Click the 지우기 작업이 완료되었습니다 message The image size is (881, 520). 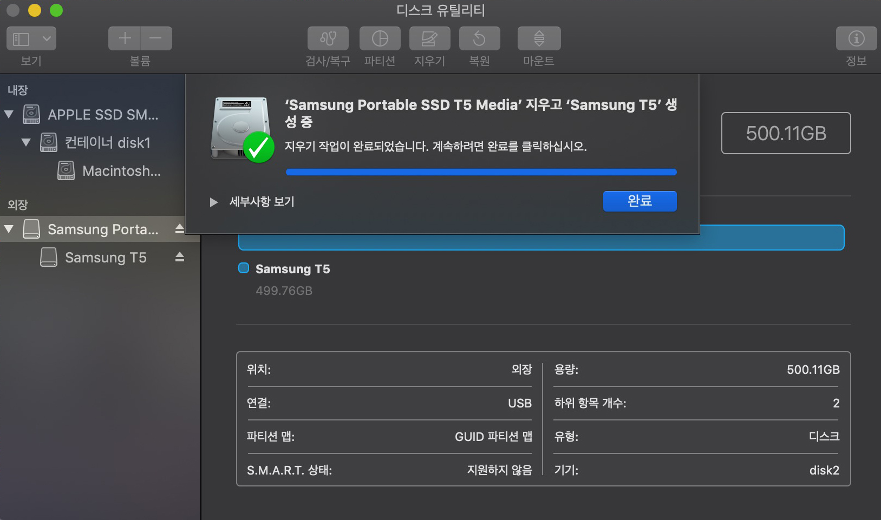coord(436,147)
